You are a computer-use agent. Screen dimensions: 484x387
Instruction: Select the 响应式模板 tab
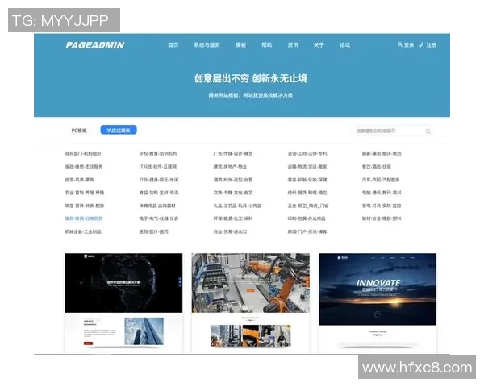click(x=119, y=131)
